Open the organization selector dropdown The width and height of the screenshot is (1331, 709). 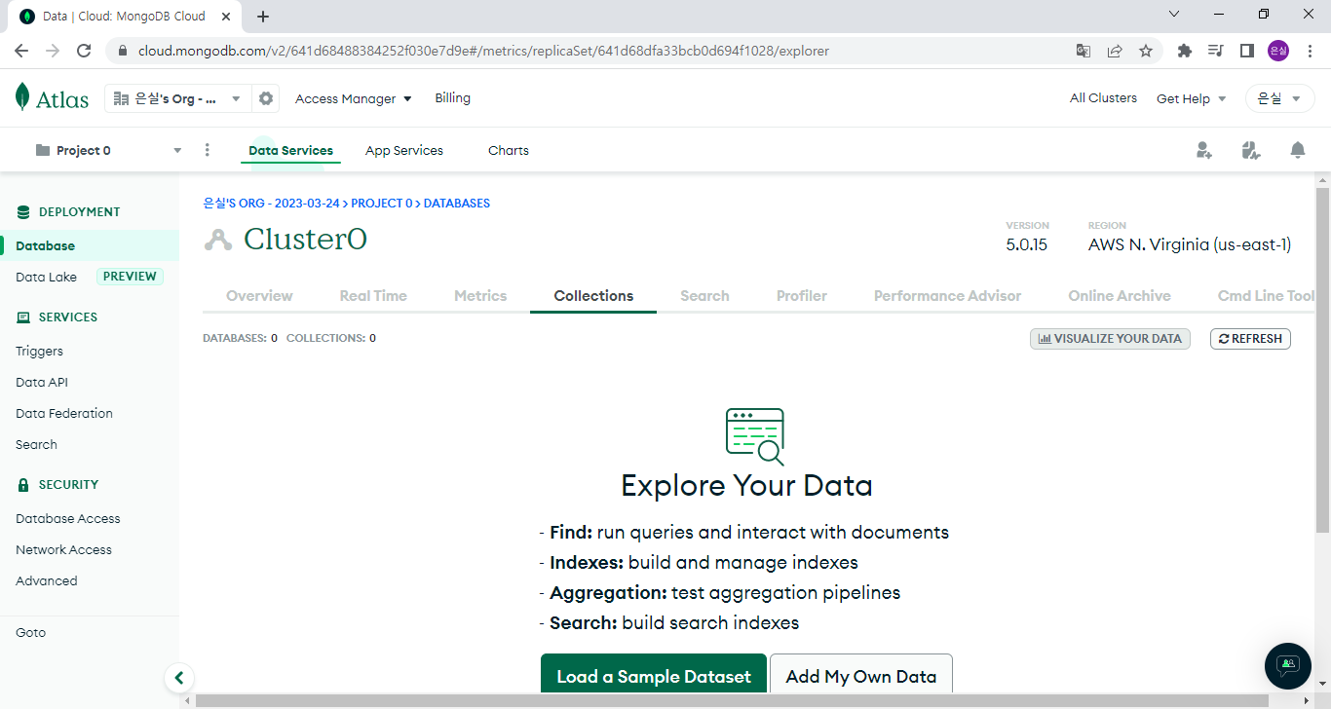(177, 98)
